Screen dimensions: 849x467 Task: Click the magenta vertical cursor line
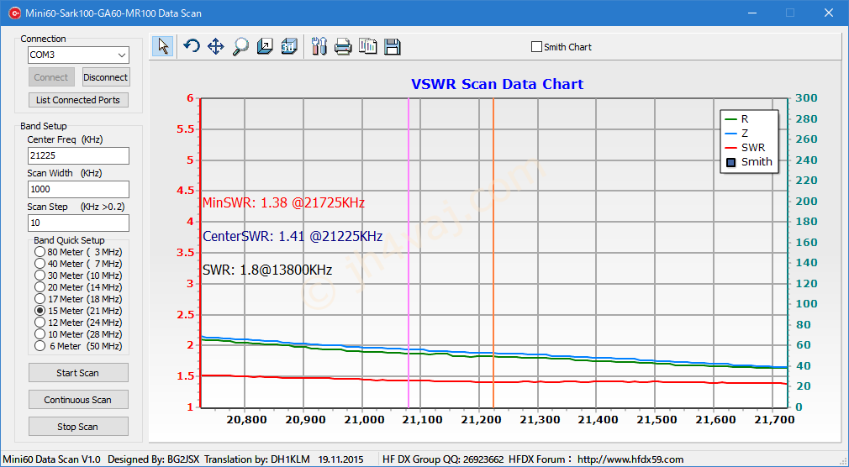409,253
